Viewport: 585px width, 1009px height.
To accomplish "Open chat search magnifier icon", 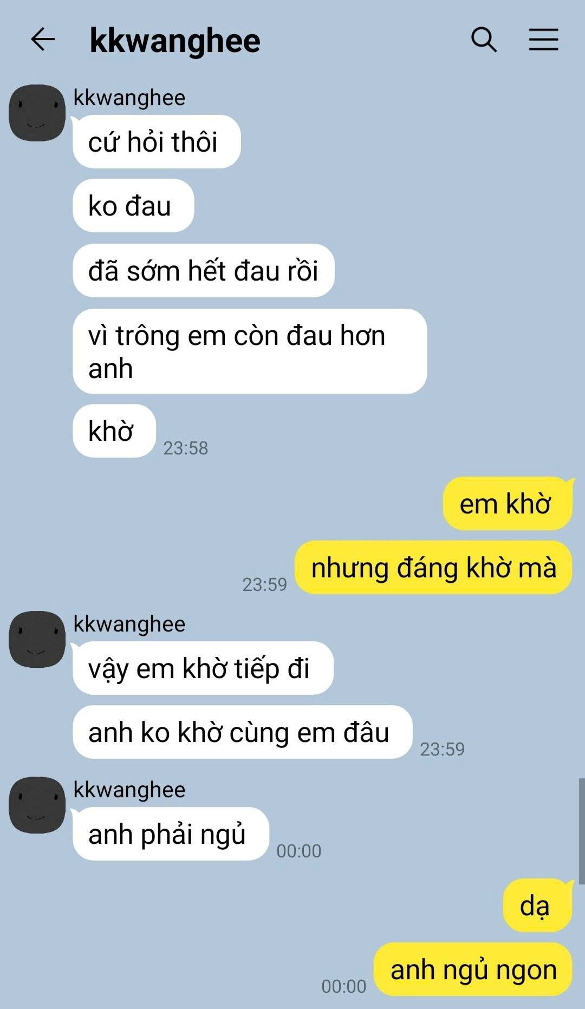I will (x=484, y=40).
